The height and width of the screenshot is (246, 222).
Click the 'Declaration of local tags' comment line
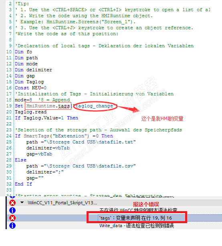(x=104, y=46)
